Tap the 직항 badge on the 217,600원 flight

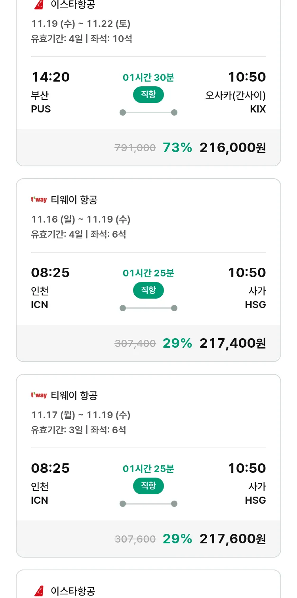click(x=148, y=486)
